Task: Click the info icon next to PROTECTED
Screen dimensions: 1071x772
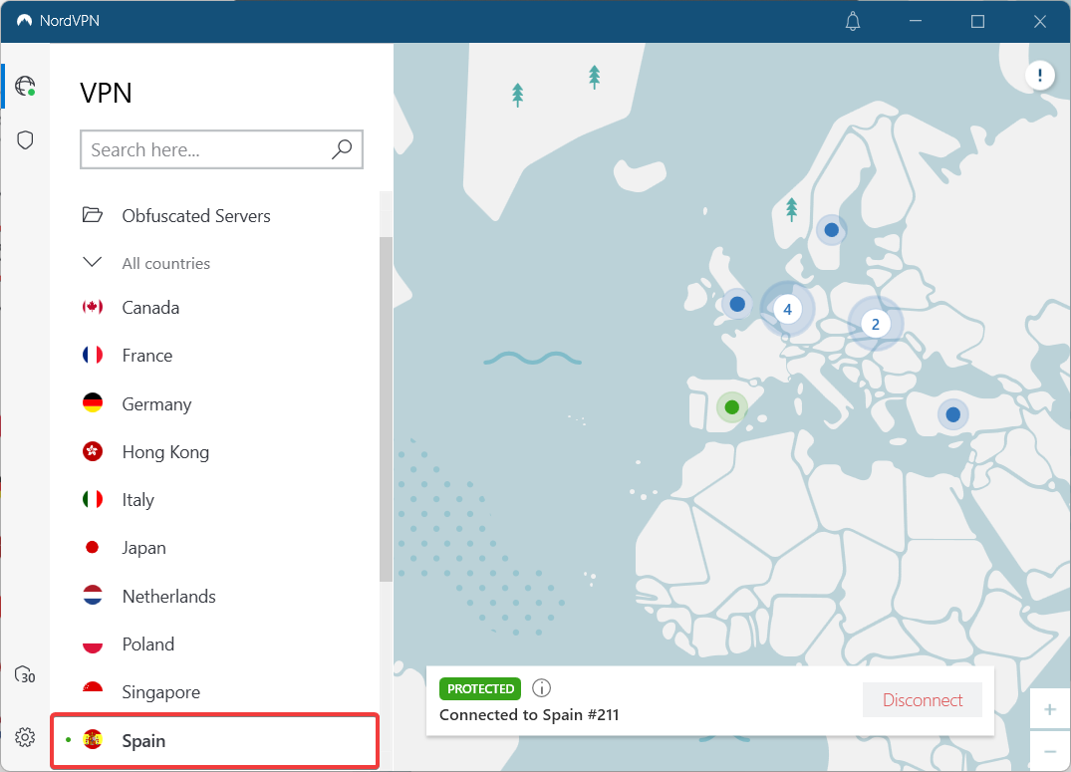Action: coord(541,688)
